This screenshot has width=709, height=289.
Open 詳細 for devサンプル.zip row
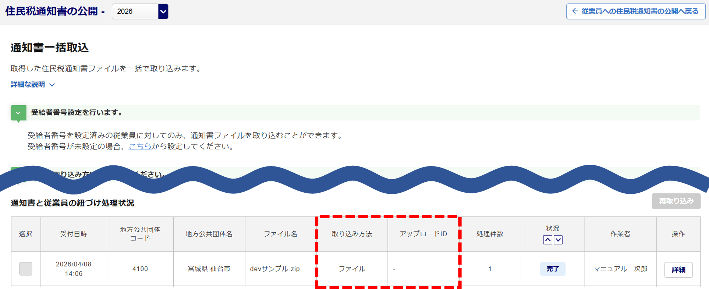[x=679, y=270]
